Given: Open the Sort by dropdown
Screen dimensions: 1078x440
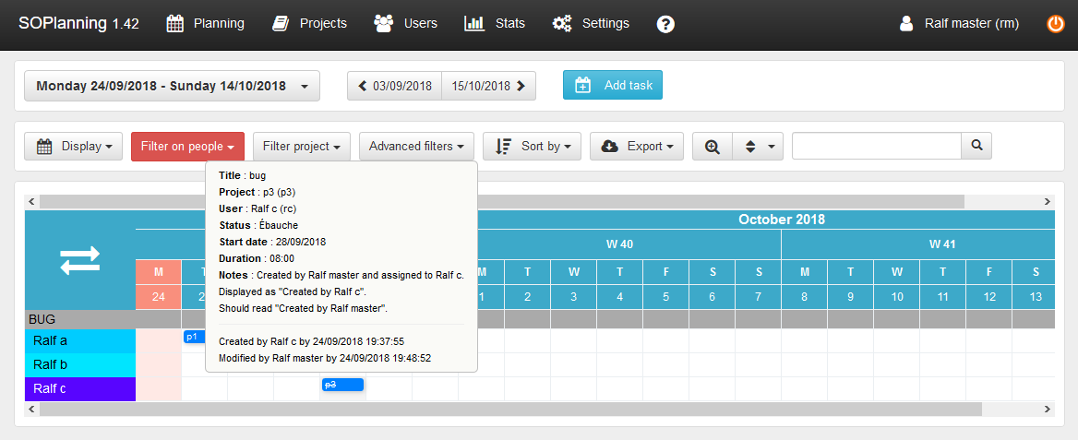Looking at the screenshot, I should click(532, 146).
